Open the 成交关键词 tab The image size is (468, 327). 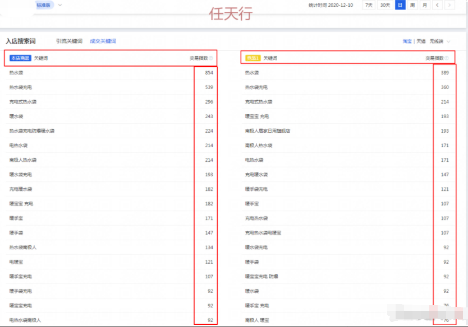pyautogui.click(x=103, y=41)
